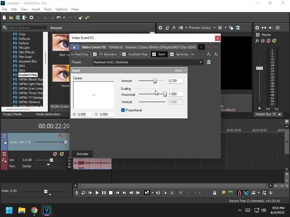Click the preview Overlays grid icon
Viewport: 290px width, 217px height.
[220, 28]
